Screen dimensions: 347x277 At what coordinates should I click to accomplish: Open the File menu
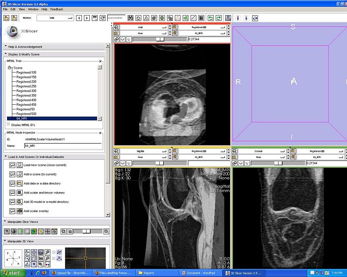(x=6, y=9)
